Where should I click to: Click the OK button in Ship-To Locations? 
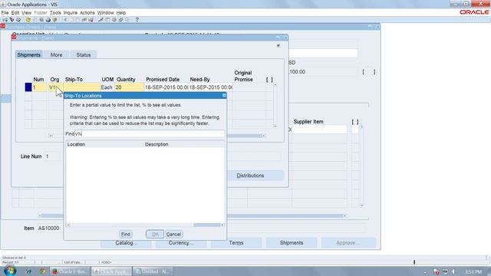pos(155,234)
